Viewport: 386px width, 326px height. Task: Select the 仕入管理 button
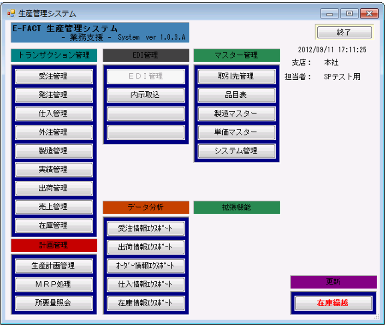point(53,114)
